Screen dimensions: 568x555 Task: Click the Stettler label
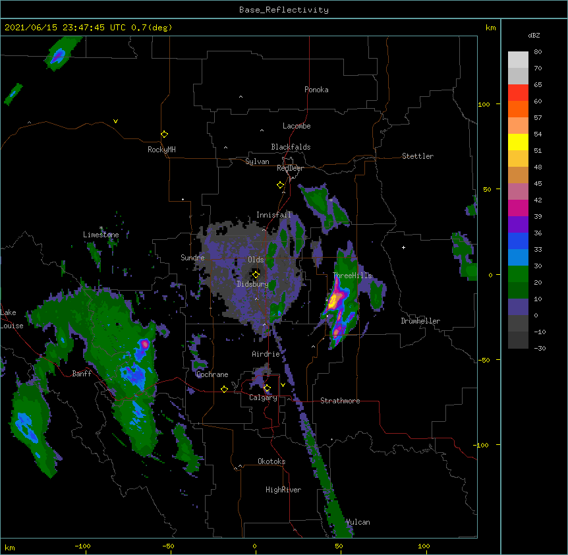click(418, 156)
